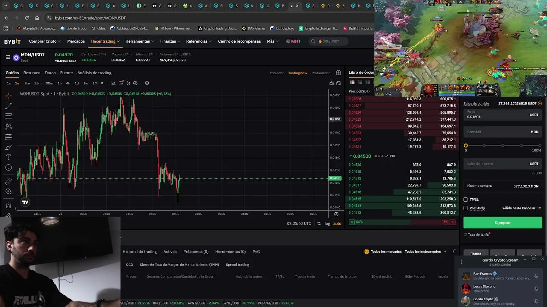Screen dimensions: 547x307
Task: Open the Resumen tab
Action: click(x=32, y=73)
